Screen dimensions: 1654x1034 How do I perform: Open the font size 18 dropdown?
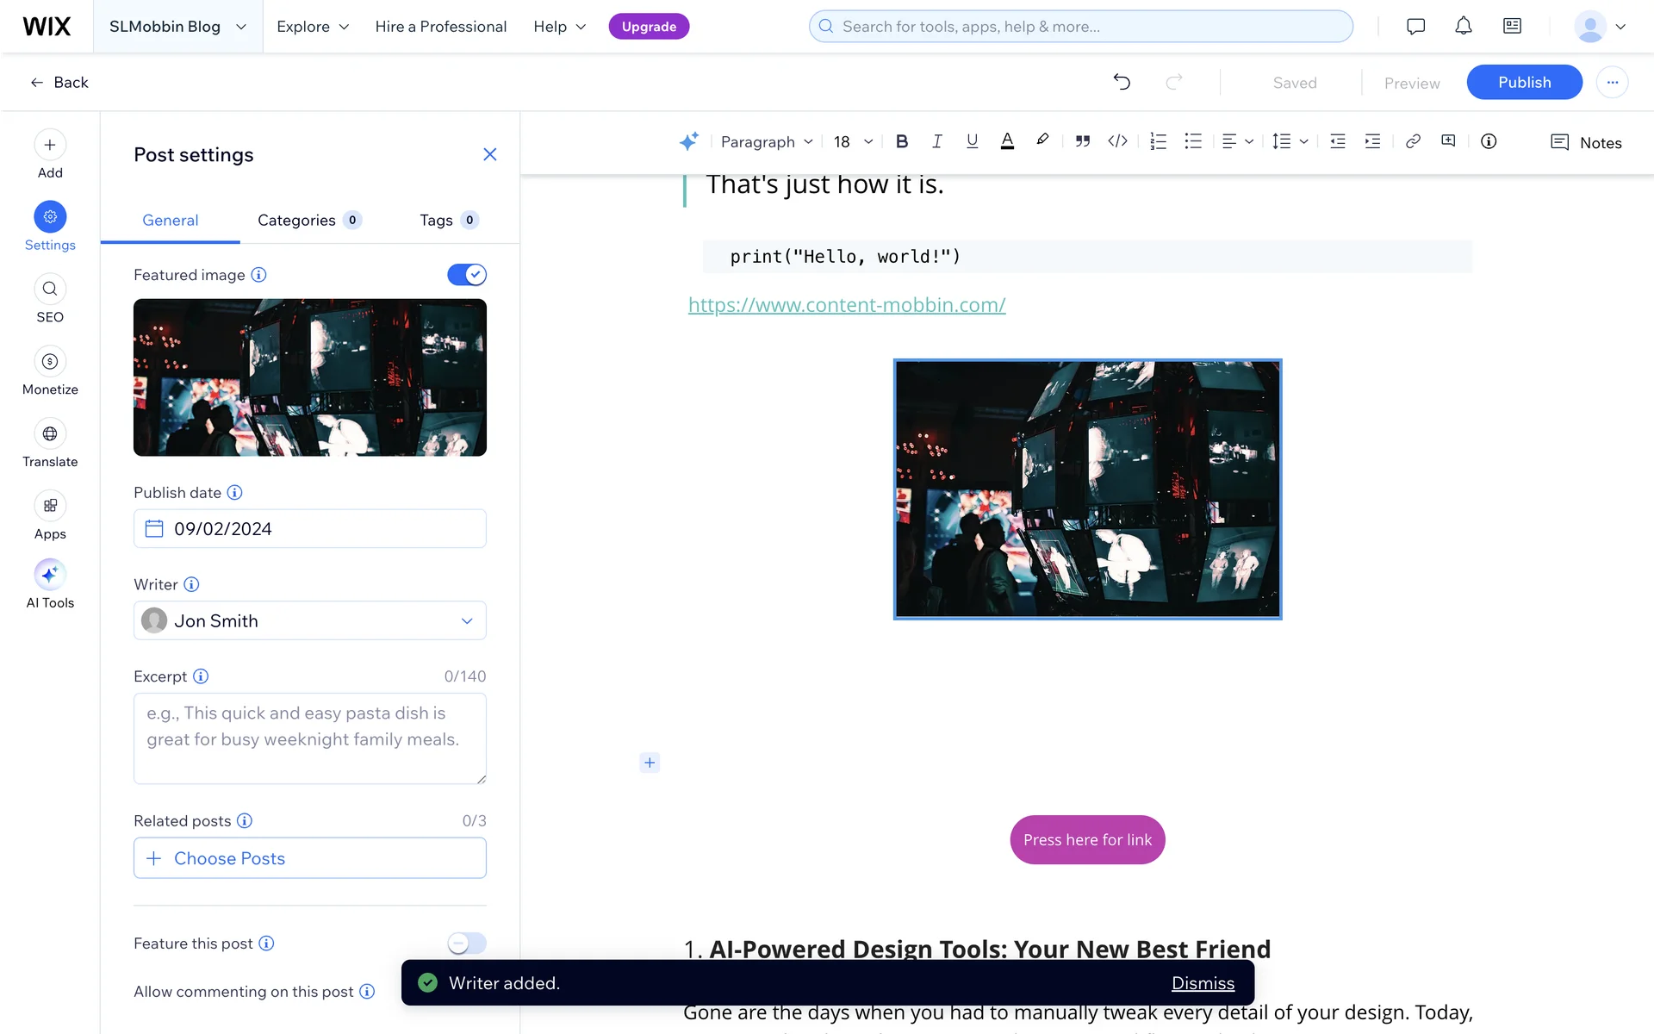(853, 142)
